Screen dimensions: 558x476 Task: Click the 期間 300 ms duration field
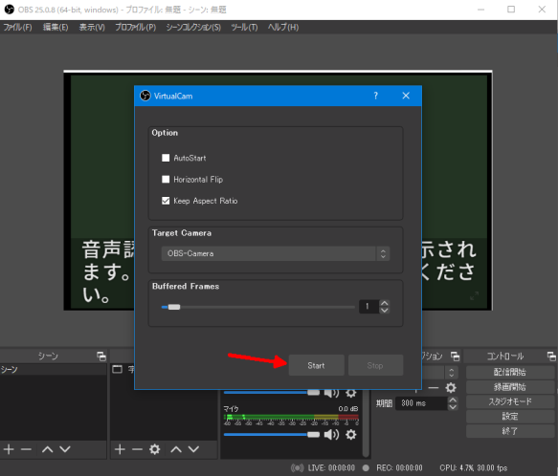coord(421,403)
